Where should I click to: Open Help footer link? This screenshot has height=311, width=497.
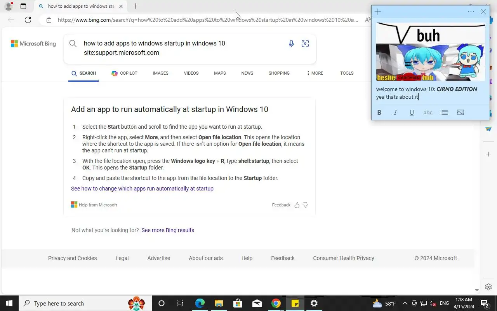pyautogui.click(x=247, y=258)
